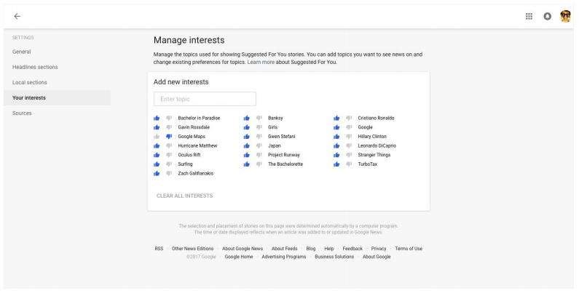Switch to Headlines sections settings
Screen dimensions: 579x293
click(35, 67)
